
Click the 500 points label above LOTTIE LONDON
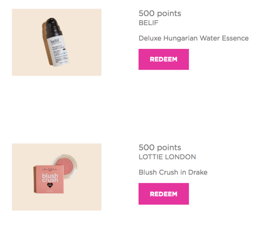pos(160,147)
